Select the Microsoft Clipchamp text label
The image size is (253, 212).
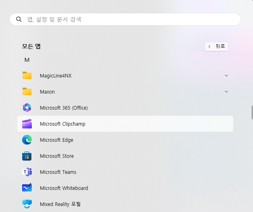62,124
